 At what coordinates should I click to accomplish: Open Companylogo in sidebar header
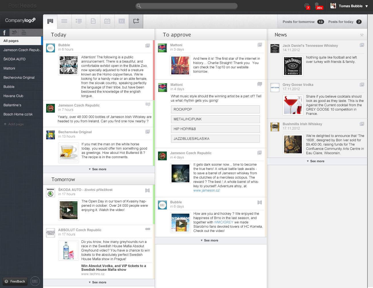(x=20, y=20)
